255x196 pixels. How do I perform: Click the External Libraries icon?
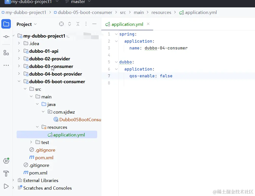[x=20, y=180]
